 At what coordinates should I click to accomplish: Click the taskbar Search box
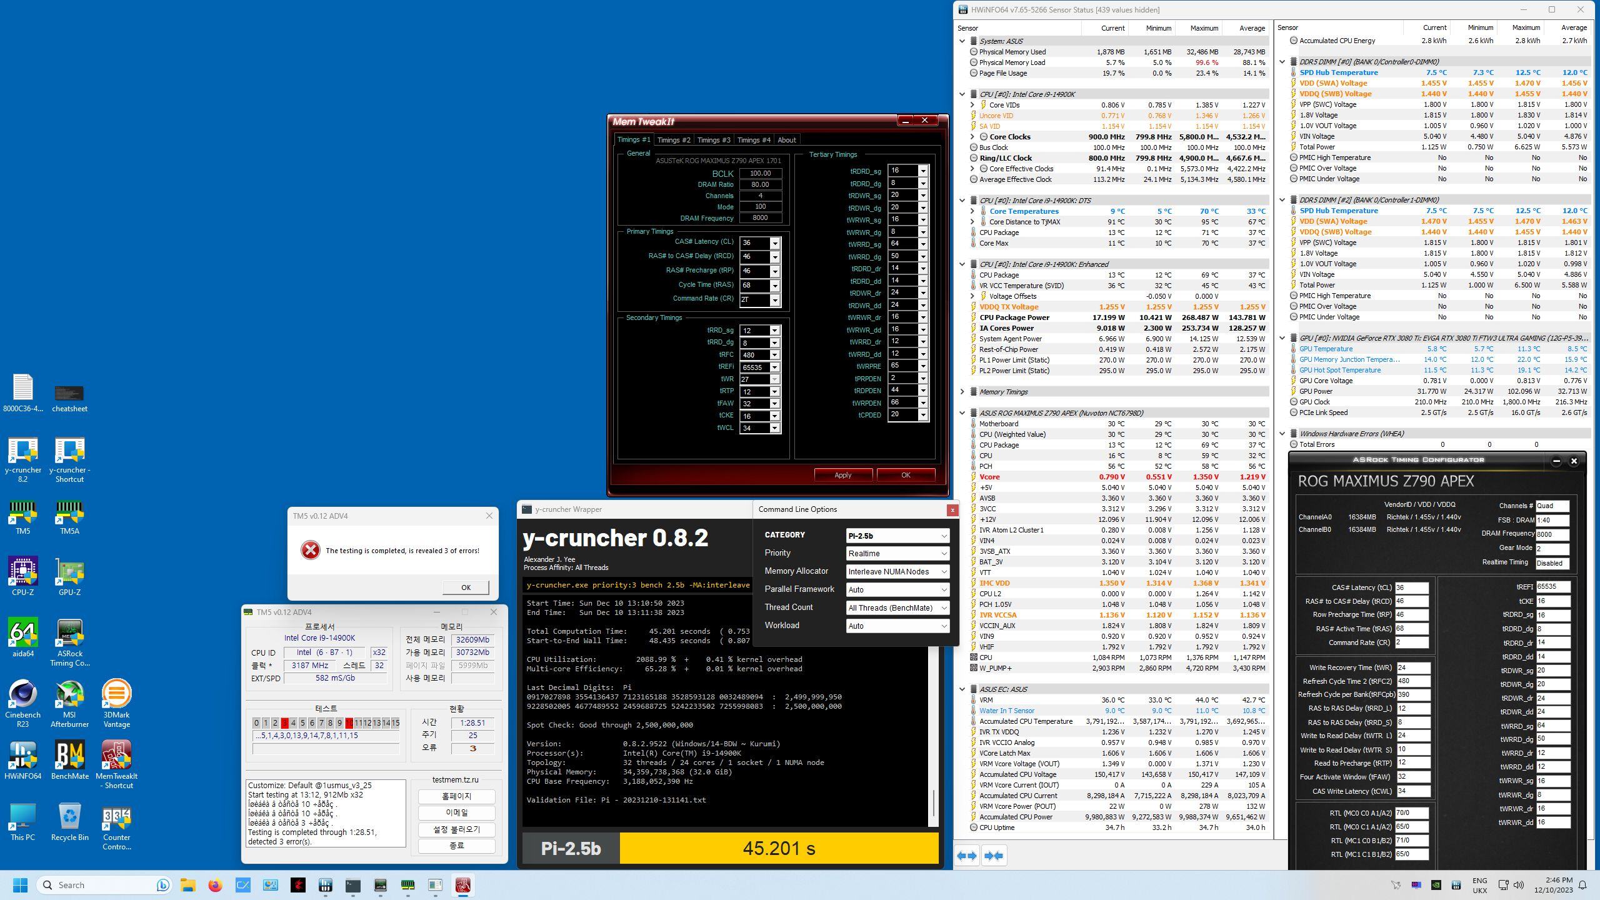tap(104, 885)
